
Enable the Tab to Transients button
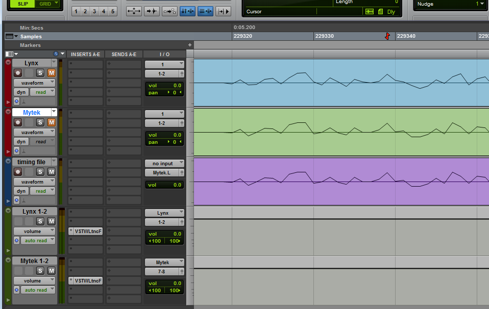coord(152,11)
